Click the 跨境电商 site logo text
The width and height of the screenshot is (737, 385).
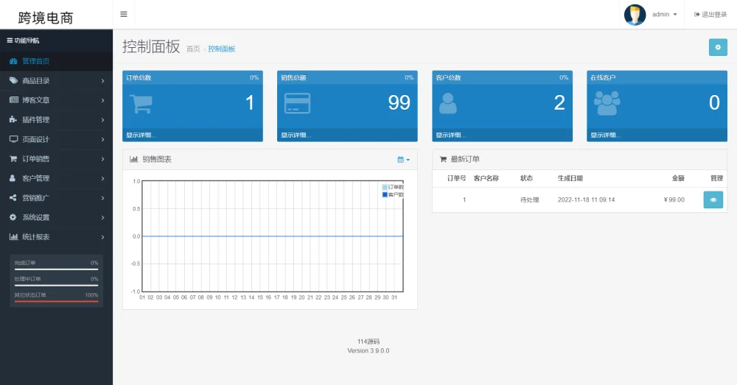46,18
